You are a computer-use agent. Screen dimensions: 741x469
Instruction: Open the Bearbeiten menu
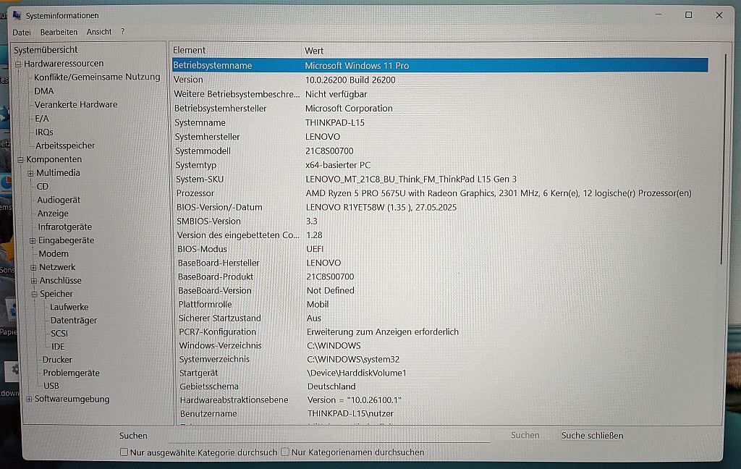(x=59, y=32)
